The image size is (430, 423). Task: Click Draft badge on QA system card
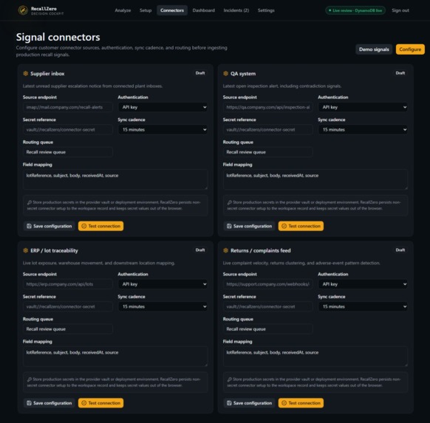coord(400,73)
